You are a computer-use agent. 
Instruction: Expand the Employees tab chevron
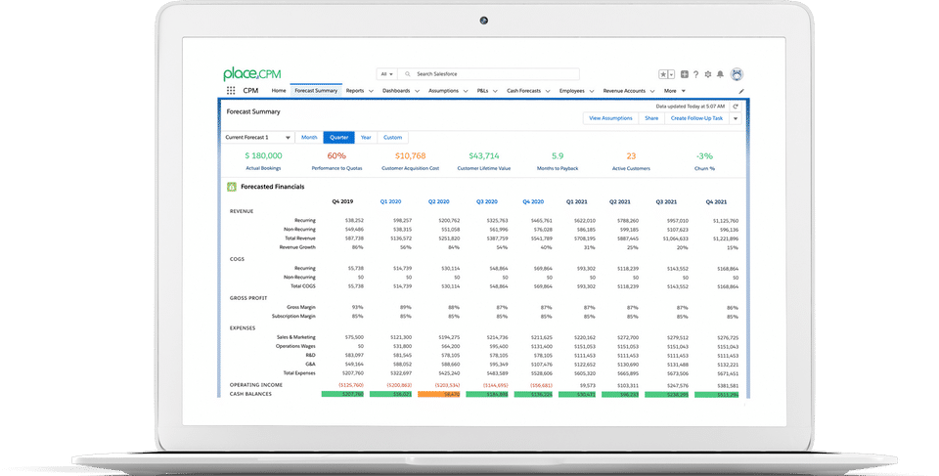tap(592, 91)
